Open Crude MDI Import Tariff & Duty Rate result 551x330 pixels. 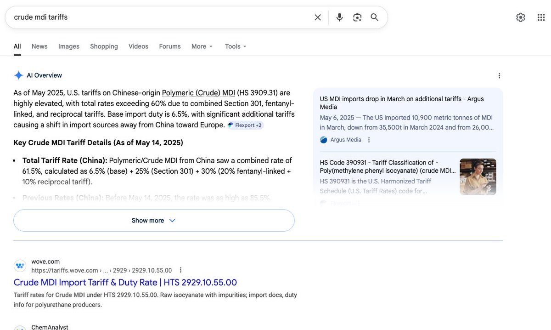point(125,282)
